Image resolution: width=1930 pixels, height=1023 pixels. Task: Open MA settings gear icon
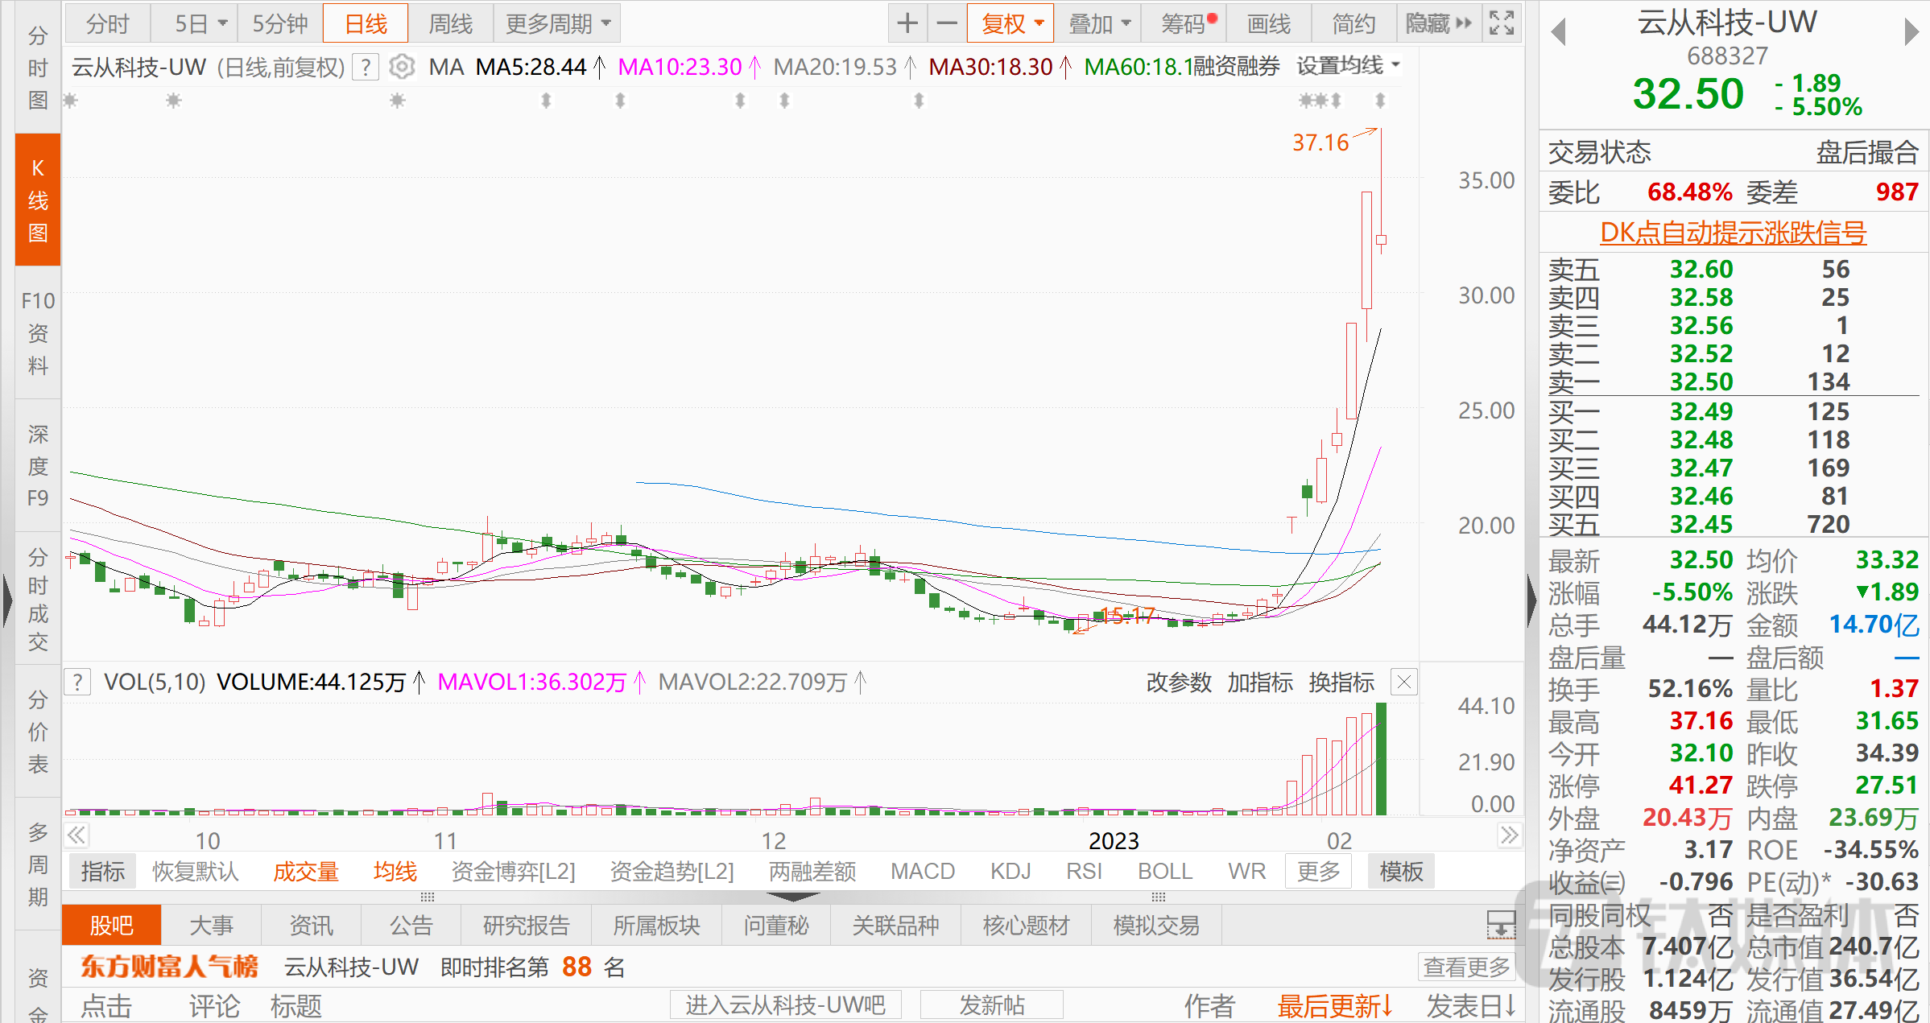pos(402,67)
